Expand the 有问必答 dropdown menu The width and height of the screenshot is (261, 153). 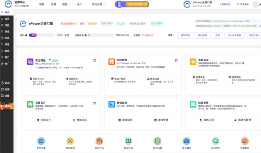[98, 4]
